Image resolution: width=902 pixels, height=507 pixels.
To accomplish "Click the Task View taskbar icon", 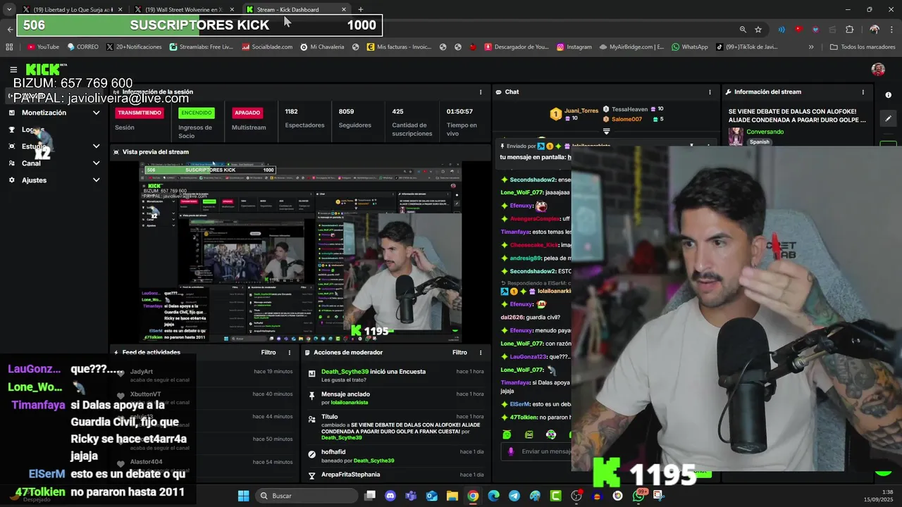I will pyautogui.click(x=370, y=496).
